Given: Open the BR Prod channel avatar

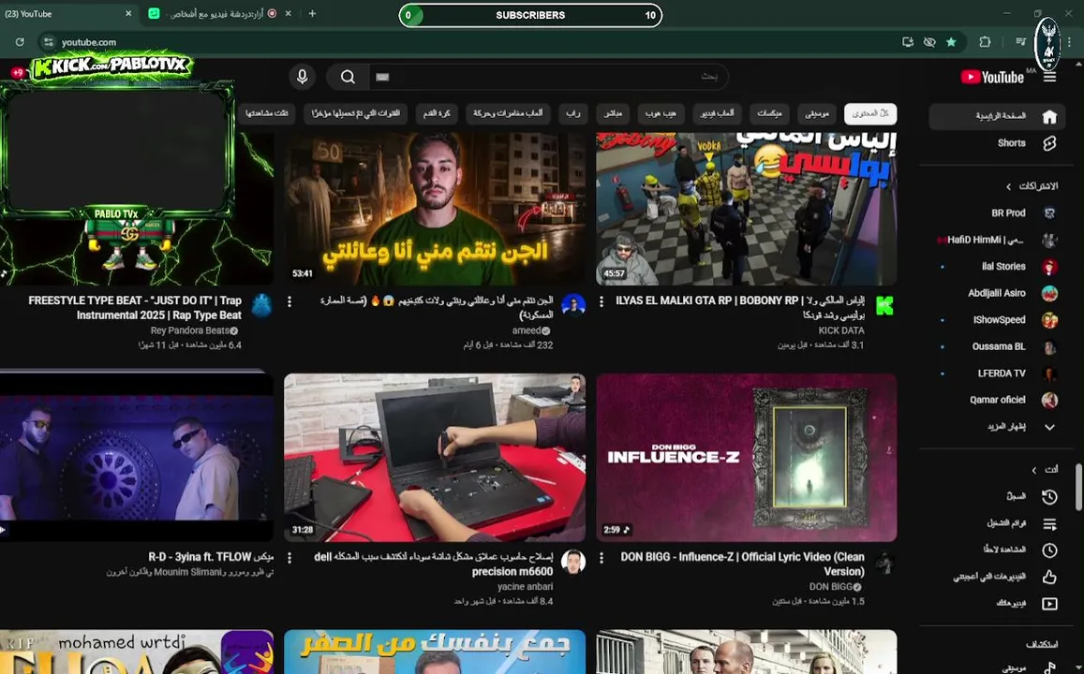Looking at the screenshot, I should pos(1049,213).
